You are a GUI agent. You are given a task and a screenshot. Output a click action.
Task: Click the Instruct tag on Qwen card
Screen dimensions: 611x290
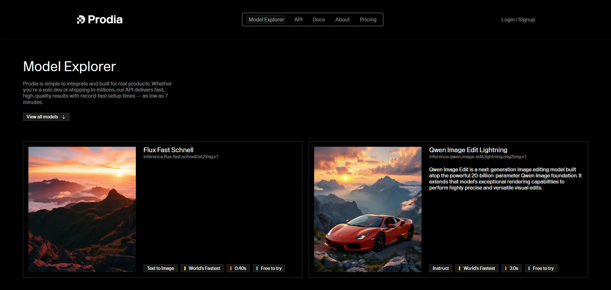pos(440,268)
